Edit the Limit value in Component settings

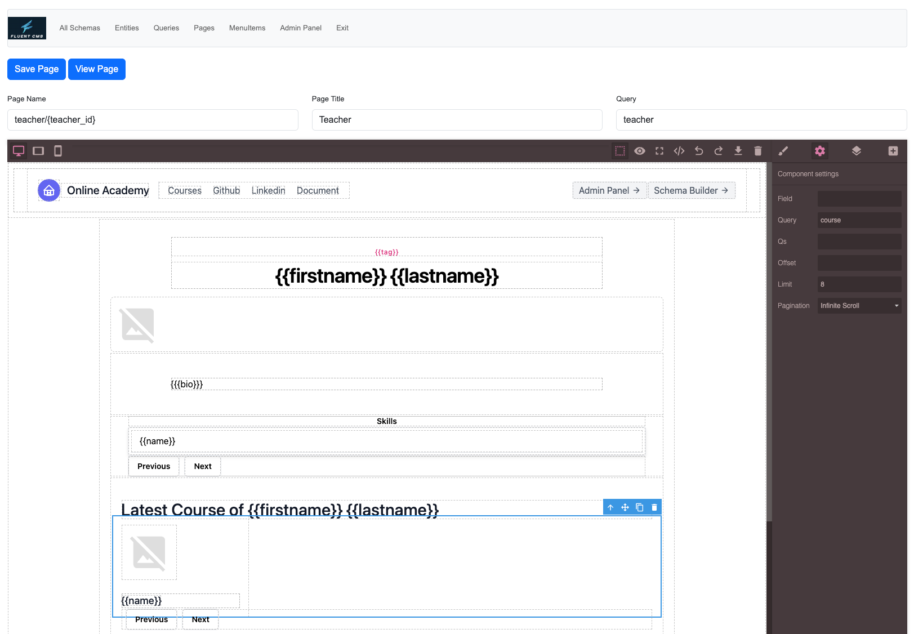click(x=859, y=284)
